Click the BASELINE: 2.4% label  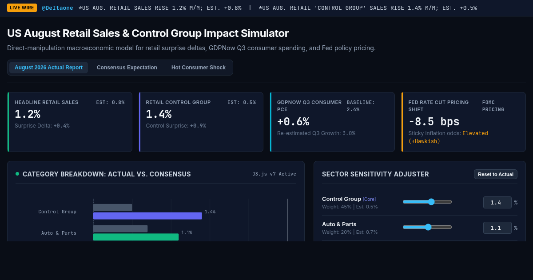coord(361,106)
